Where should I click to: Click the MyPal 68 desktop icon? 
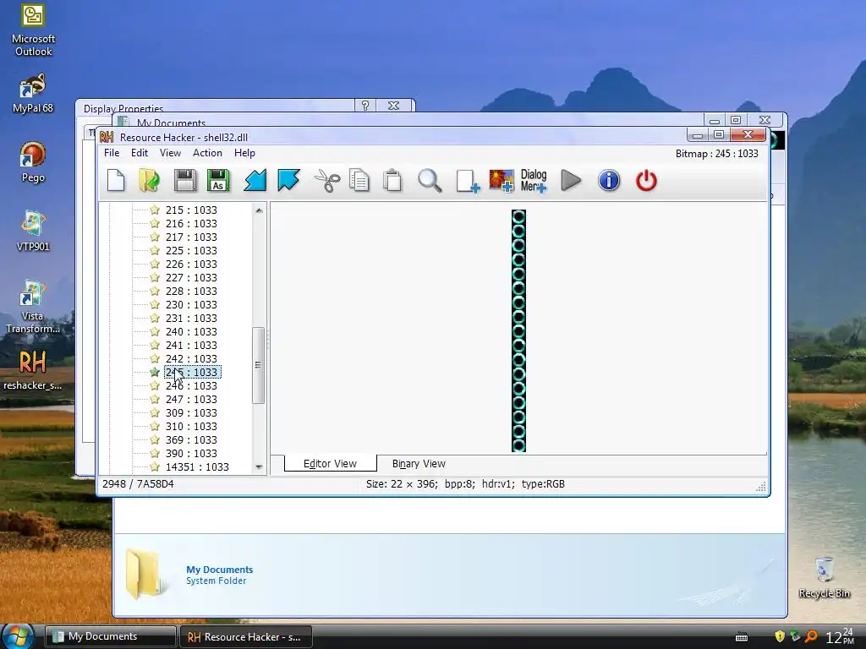click(33, 94)
